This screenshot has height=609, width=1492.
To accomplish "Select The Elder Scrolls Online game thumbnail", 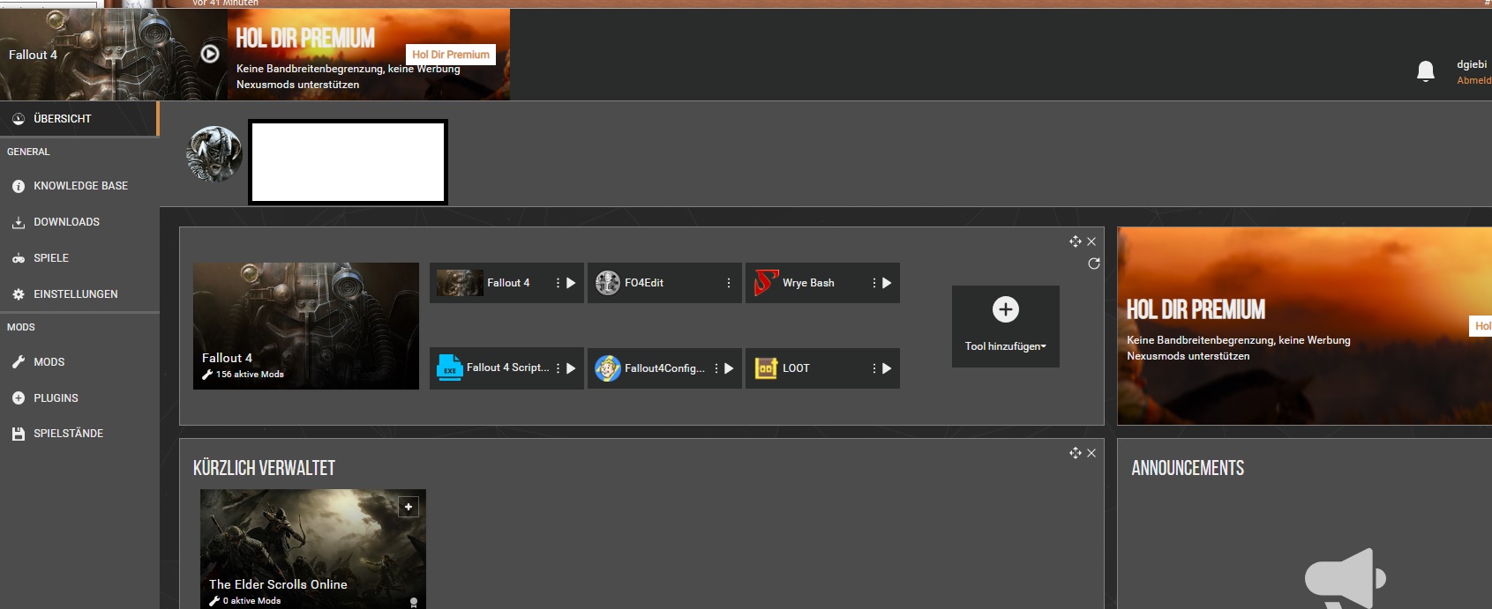I will 313,549.
